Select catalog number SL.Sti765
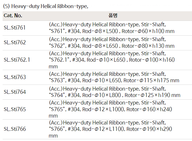The width and height of the screenshot is (192, 141). [15, 109]
